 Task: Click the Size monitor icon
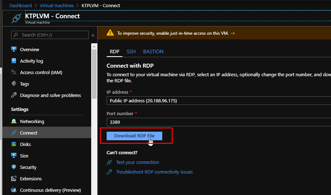click(14, 155)
